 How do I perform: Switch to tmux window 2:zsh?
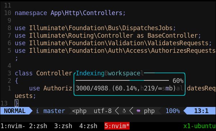[x=38, y=126]
